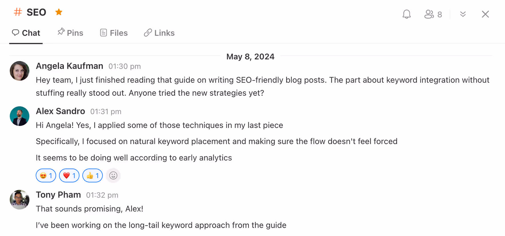Click the notification bell icon
Screen dimensions: 505x236
(406, 14)
